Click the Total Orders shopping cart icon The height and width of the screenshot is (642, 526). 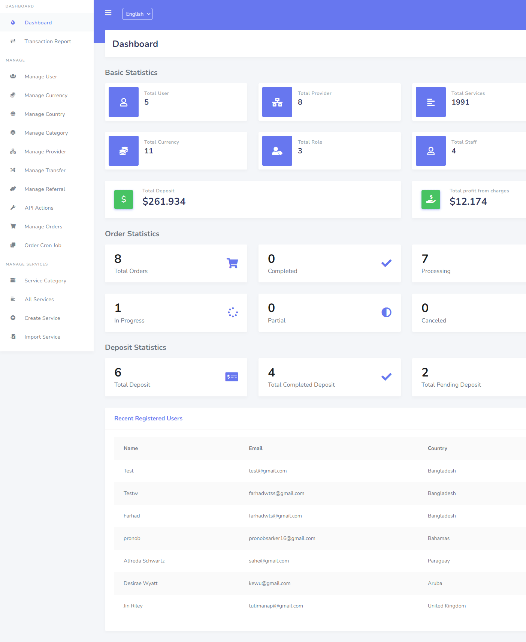coord(232,263)
